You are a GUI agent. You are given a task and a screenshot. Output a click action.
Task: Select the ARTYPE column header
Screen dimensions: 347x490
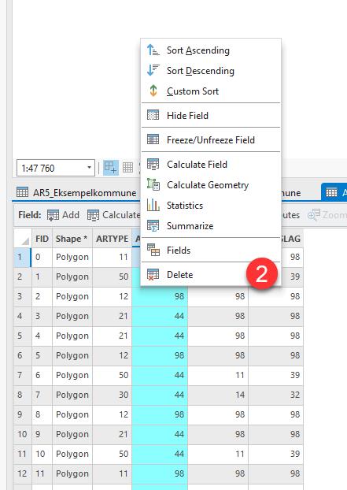pyautogui.click(x=112, y=239)
